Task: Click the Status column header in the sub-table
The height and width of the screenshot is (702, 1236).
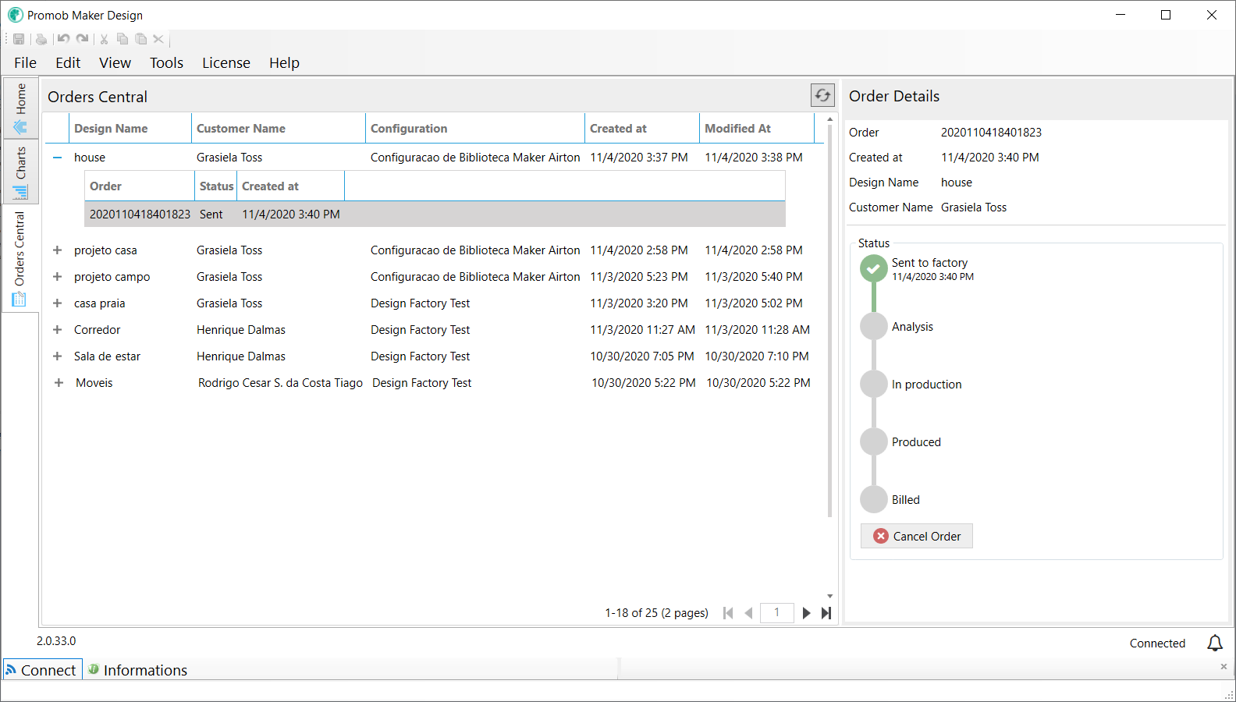Action: tap(216, 186)
